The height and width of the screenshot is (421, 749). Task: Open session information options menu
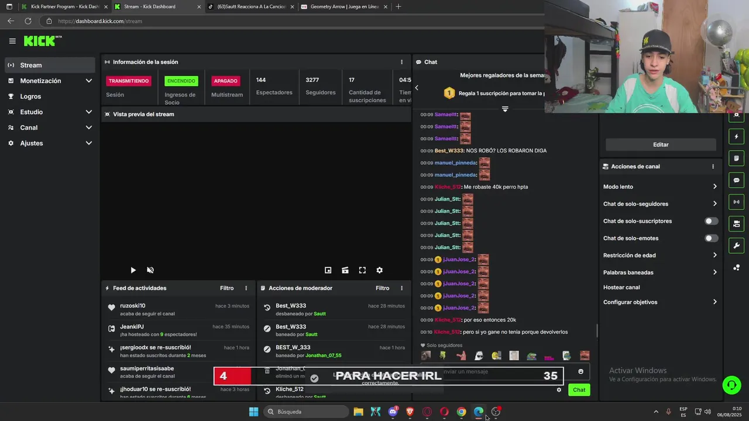401,62
